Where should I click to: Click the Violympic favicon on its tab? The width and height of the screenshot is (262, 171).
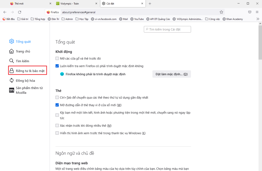pyautogui.click(x=58, y=4)
